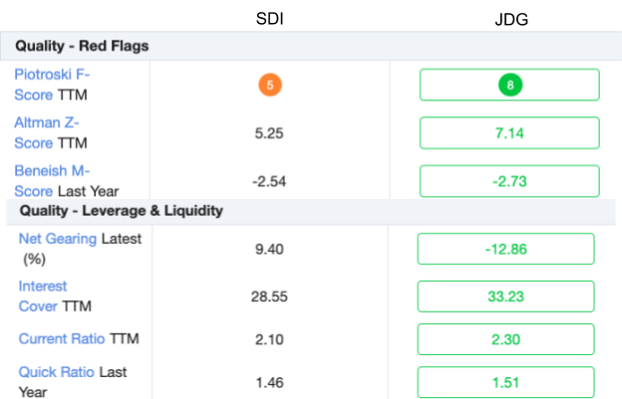Click the orange Piotroski score 5 badge

270,85
